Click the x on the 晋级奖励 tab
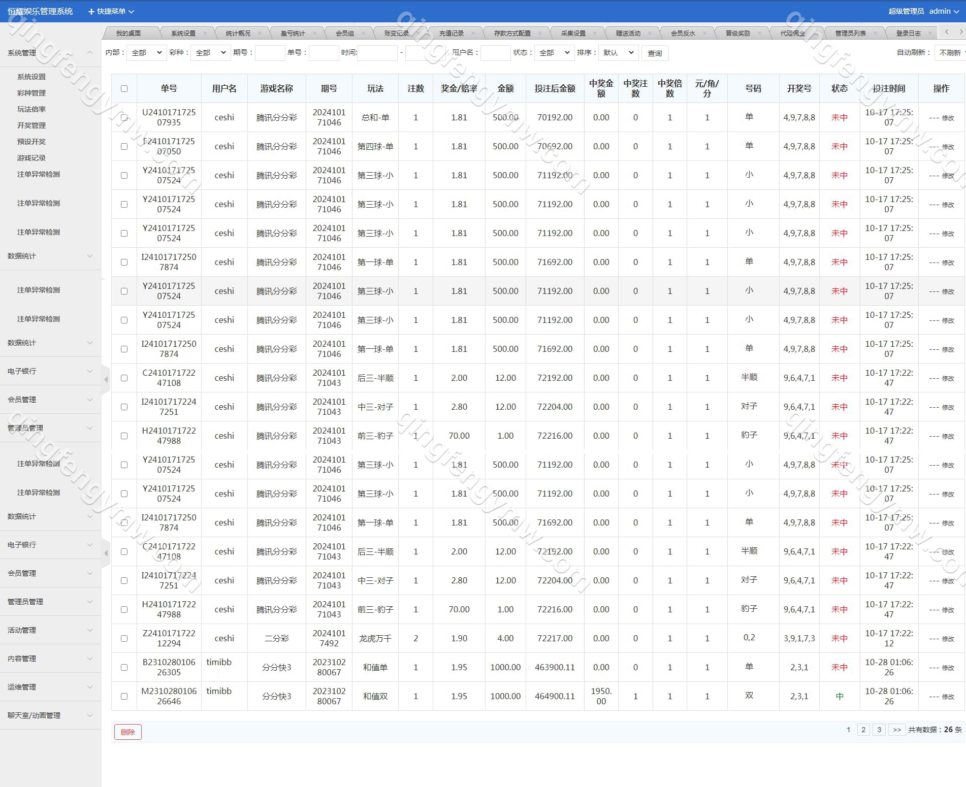 (759, 33)
